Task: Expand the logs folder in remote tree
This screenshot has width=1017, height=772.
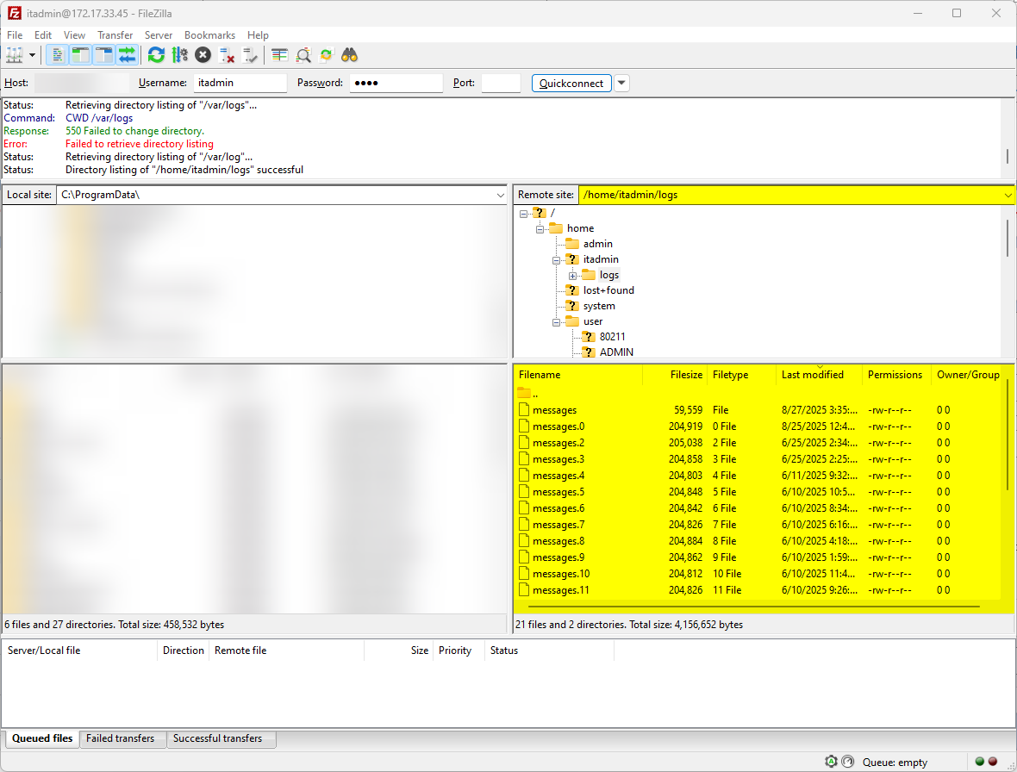Action: coord(572,276)
